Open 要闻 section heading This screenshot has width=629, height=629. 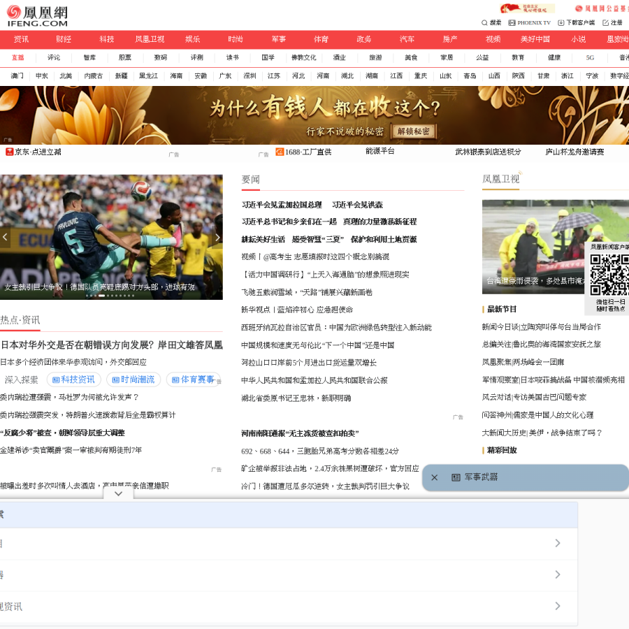[x=250, y=180]
